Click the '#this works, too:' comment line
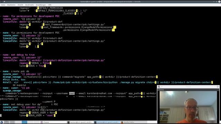The width and height of the screenshot is (221, 124). click(x=15, y=80)
